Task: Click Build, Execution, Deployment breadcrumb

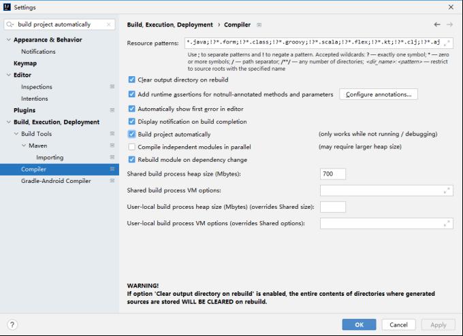Action: coord(170,24)
